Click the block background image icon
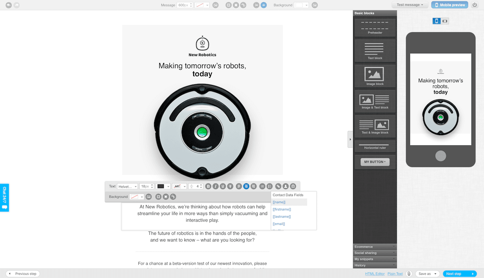This screenshot has height=278, width=484. [149, 196]
